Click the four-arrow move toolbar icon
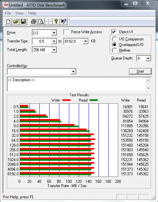This screenshot has width=158, height=202. [x=48, y=22]
